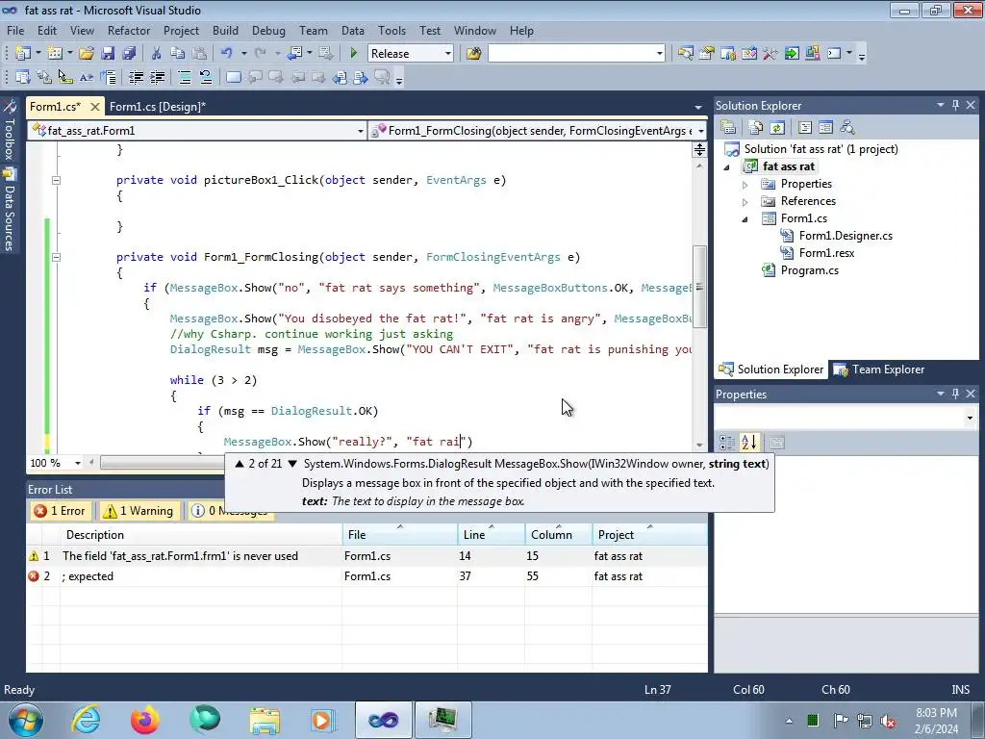Collapse the Form1.cs node in Solution Explorer
This screenshot has width=985, height=739.
pos(745,219)
